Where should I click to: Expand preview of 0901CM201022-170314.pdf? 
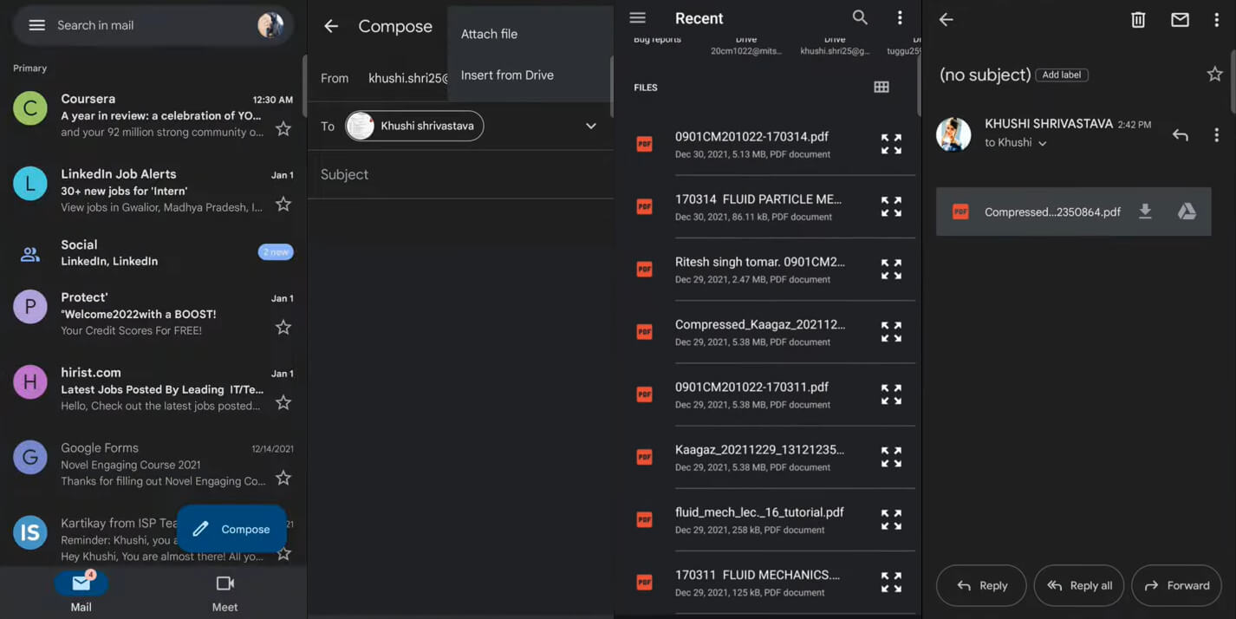coord(891,144)
